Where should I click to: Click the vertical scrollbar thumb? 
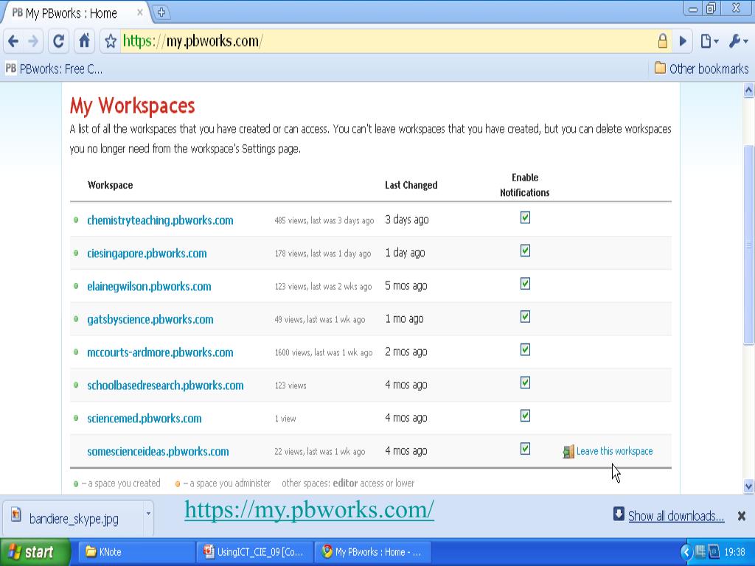(748, 245)
